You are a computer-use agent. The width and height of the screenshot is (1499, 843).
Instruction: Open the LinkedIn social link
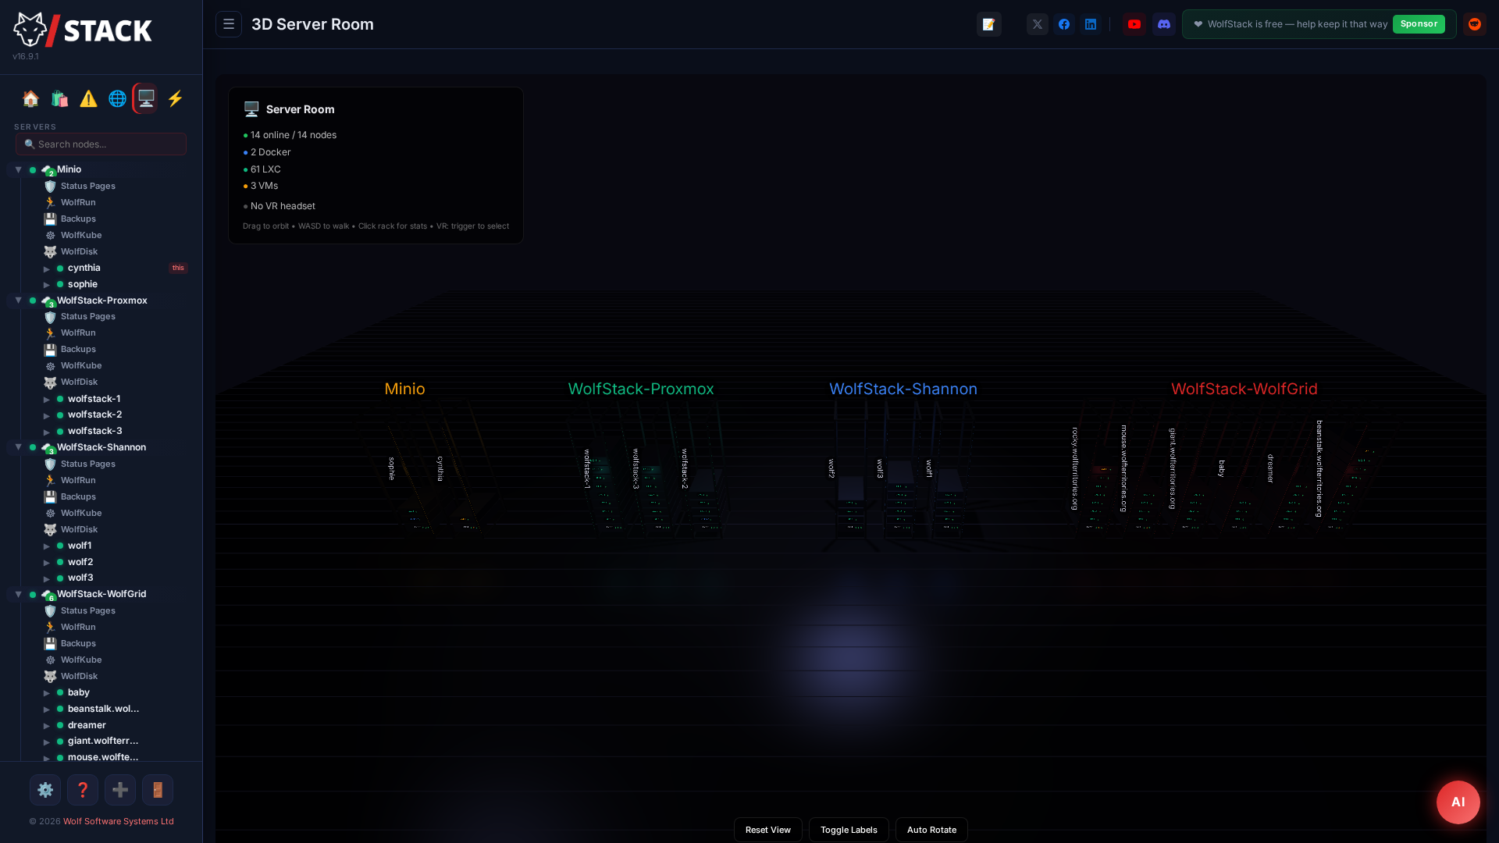click(1091, 24)
